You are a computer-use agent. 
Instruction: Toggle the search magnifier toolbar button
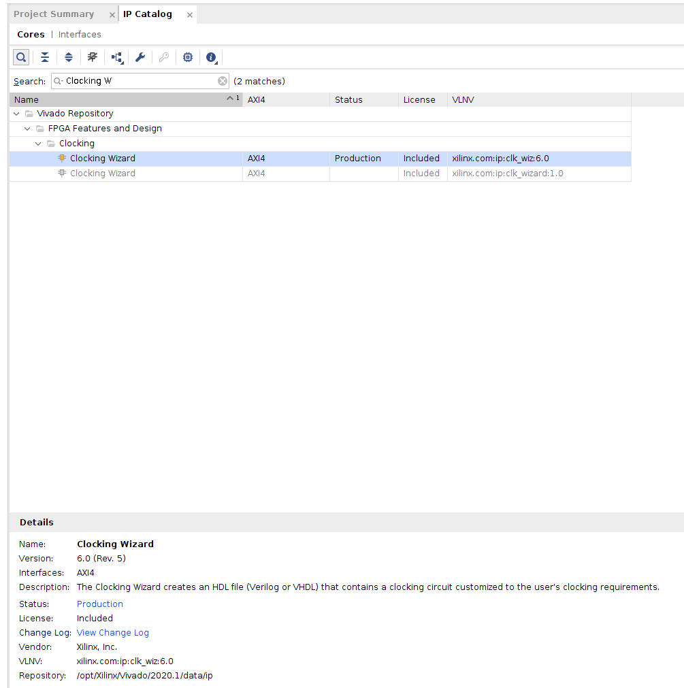pyautogui.click(x=21, y=57)
